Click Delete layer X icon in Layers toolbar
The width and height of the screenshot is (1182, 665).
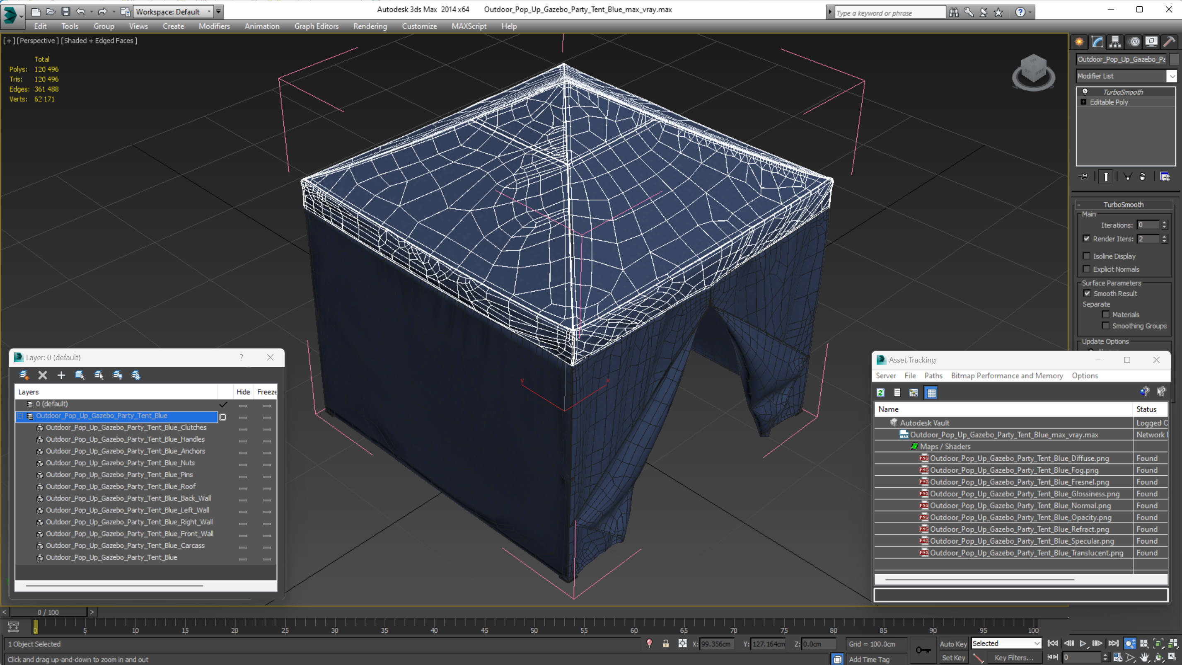pyautogui.click(x=43, y=375)
